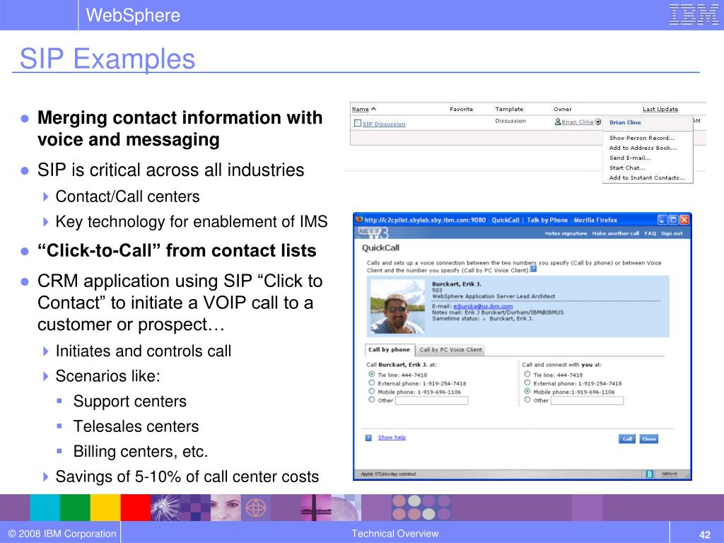Maximize the QuickCall Firefox window

673,220
